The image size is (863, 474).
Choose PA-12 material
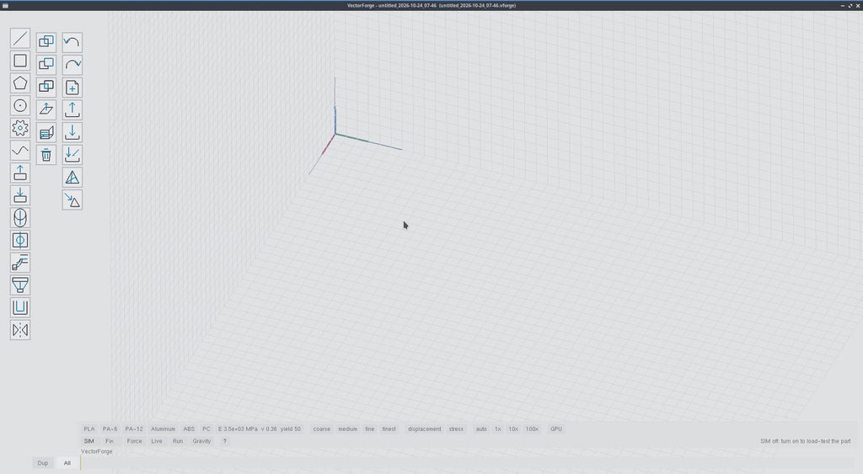pyautogui.click(x=134, y=429)
